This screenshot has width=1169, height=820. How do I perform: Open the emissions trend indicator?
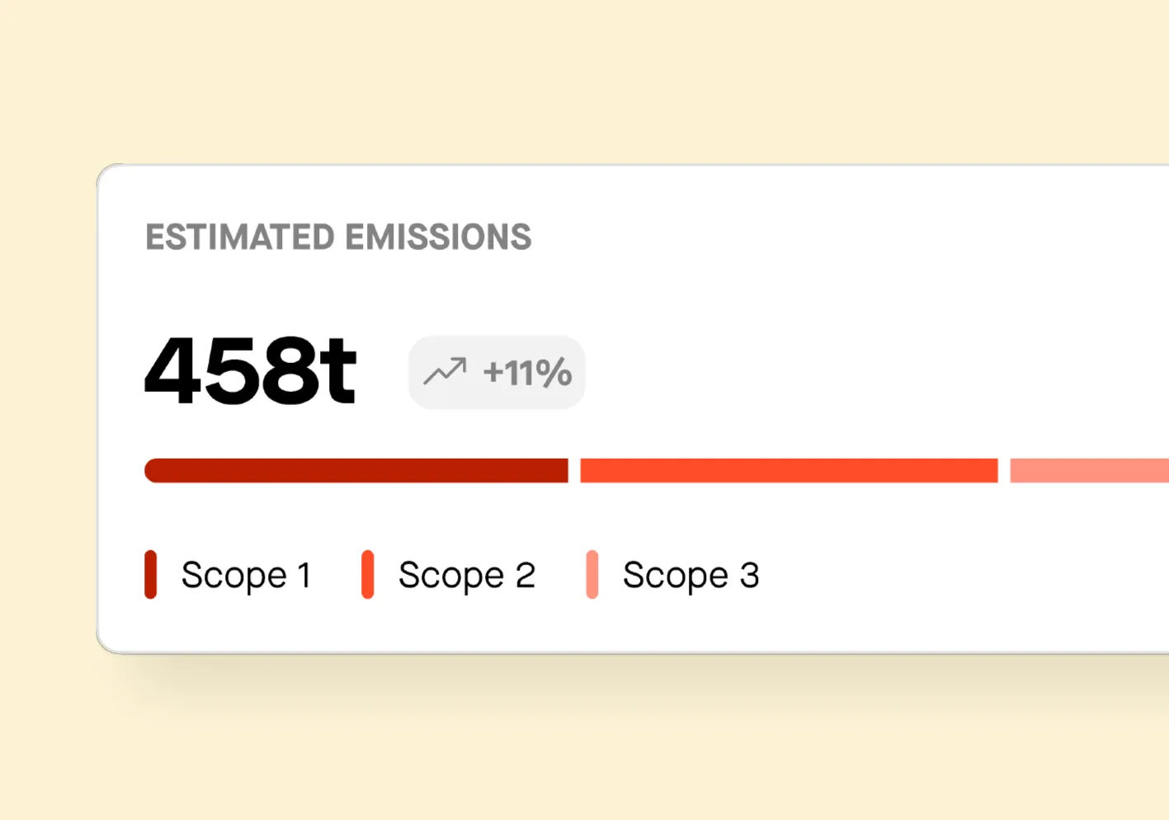[496, 372]
